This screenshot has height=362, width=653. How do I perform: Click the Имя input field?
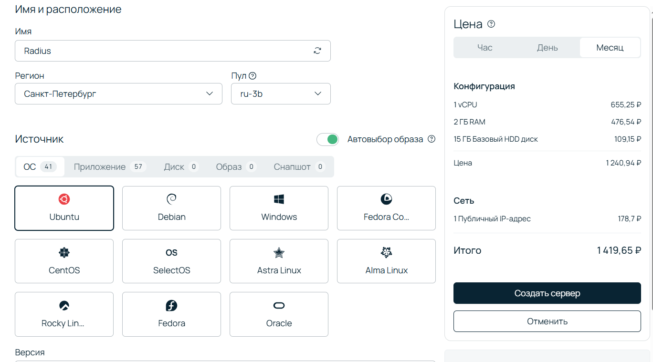(x=162, y=51)
